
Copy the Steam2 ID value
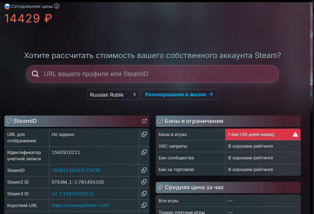pos(144,182)
